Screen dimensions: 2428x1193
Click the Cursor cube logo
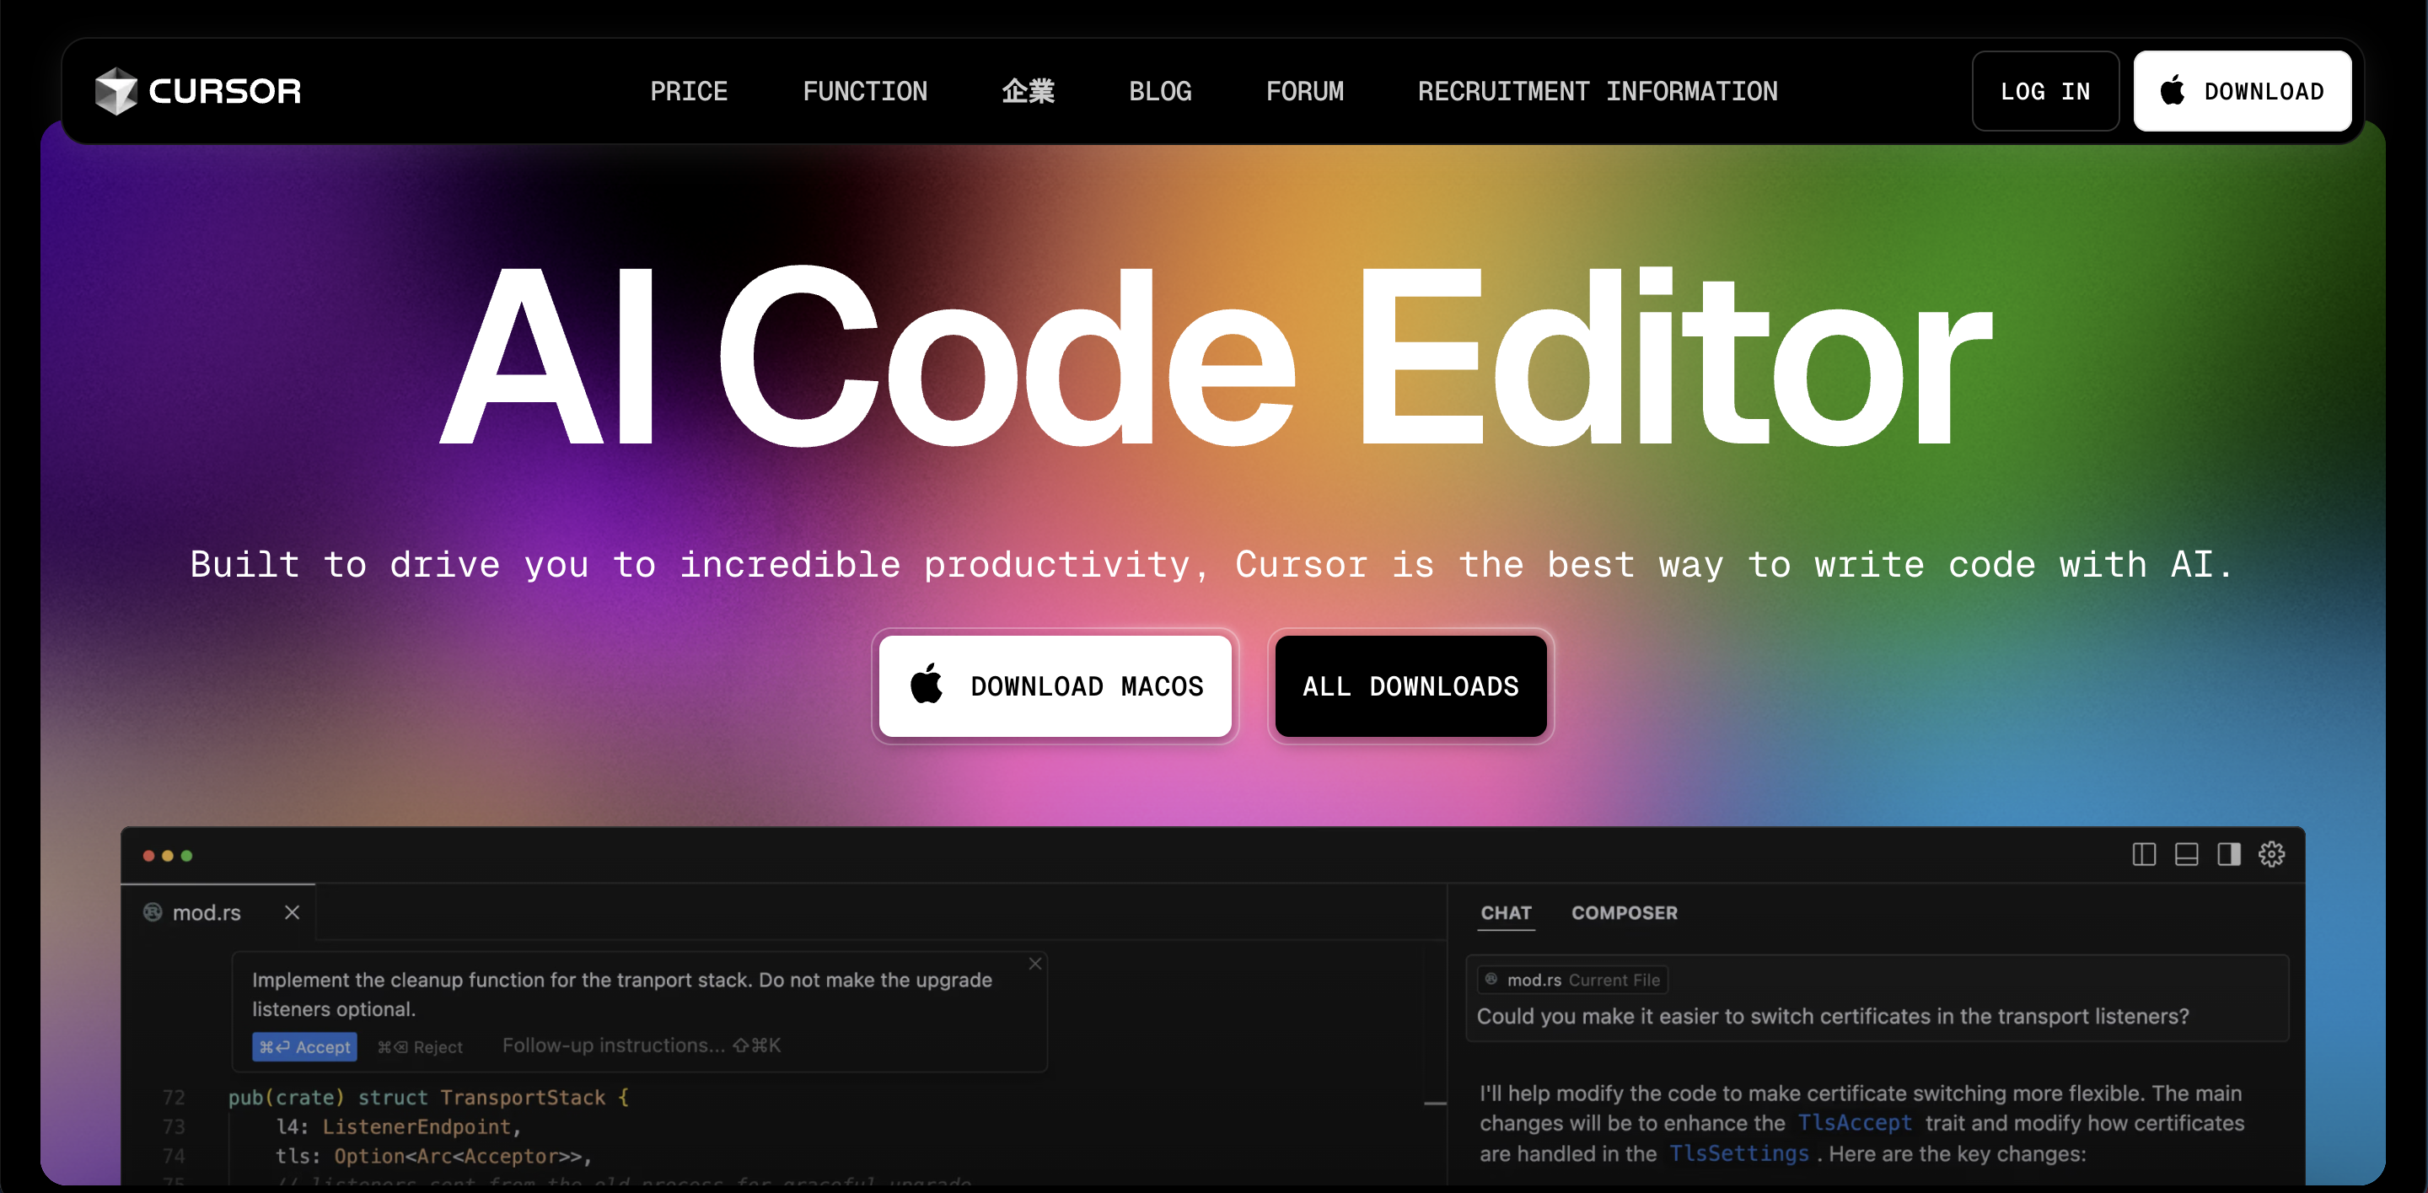(x=116, y=91)
